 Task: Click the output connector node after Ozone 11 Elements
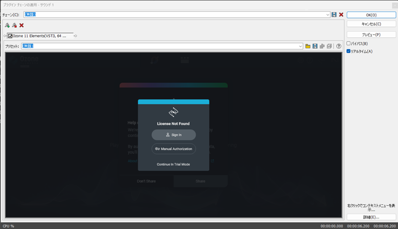pos(76,36)
